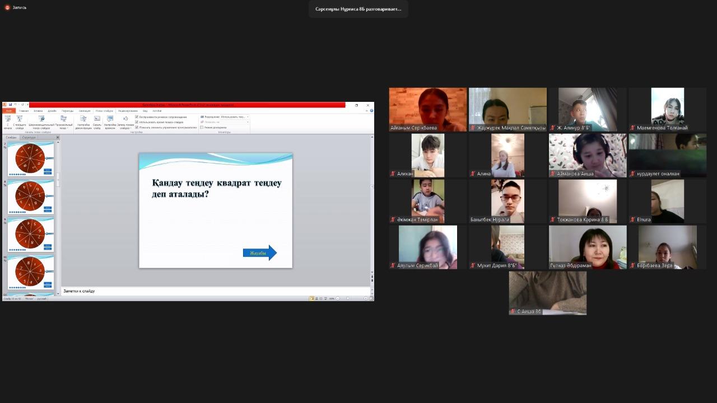Start slideshow from current slide icon

[20, 119]
